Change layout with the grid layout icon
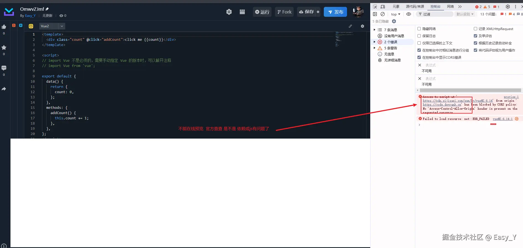The image size is (523, 248). point(242,12)
